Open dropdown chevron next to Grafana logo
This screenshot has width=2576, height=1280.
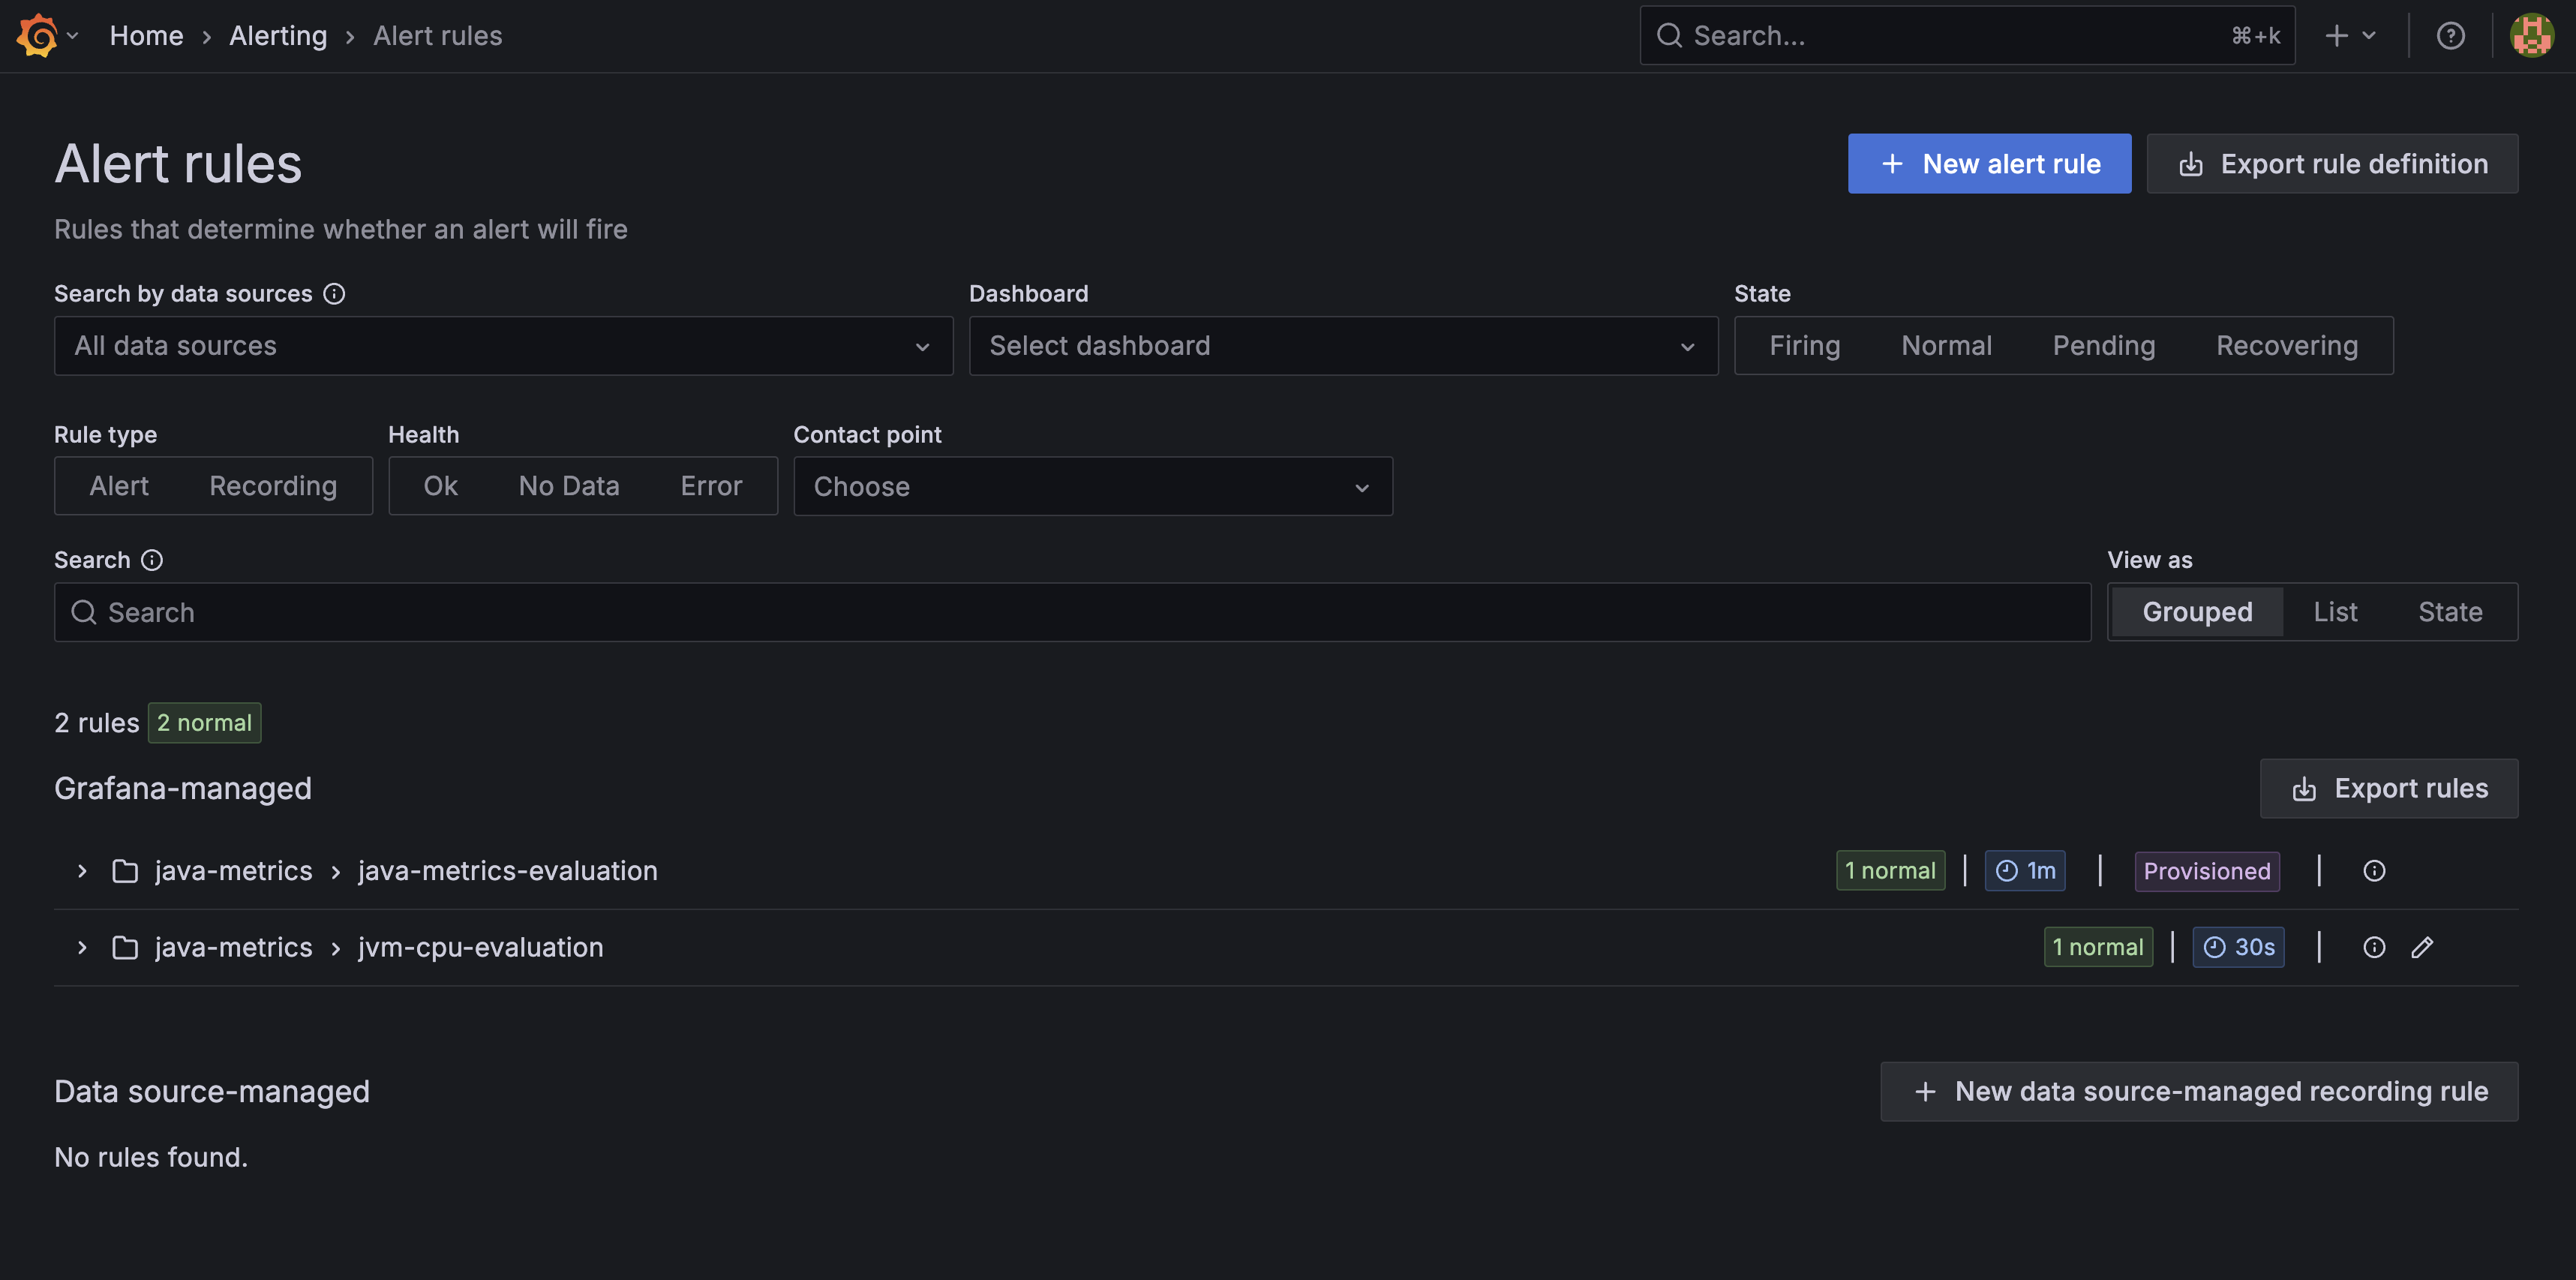(72, 36)
